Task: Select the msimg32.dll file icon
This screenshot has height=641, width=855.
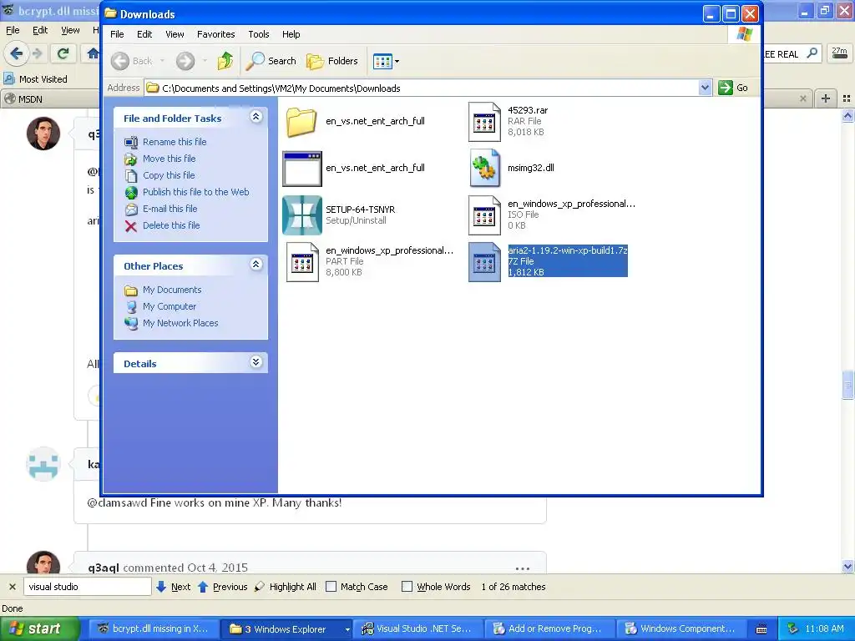Action: pos(484,168)
